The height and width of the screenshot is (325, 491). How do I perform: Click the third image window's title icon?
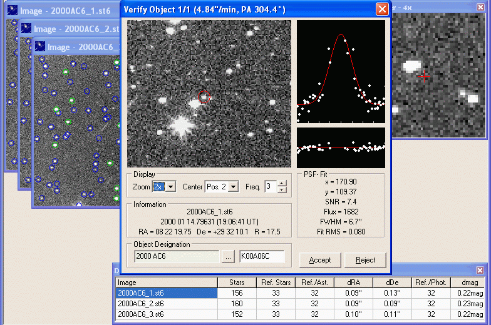40,47
